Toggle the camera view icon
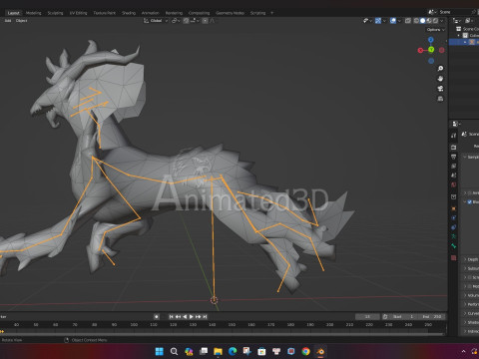 [440, 89]
